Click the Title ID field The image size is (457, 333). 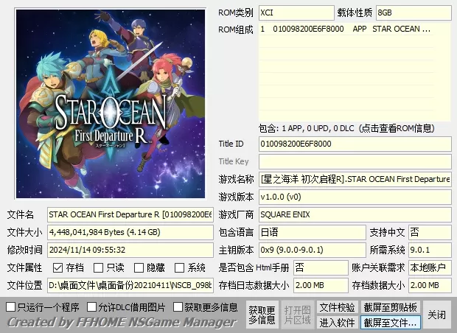tap(355, 144)
